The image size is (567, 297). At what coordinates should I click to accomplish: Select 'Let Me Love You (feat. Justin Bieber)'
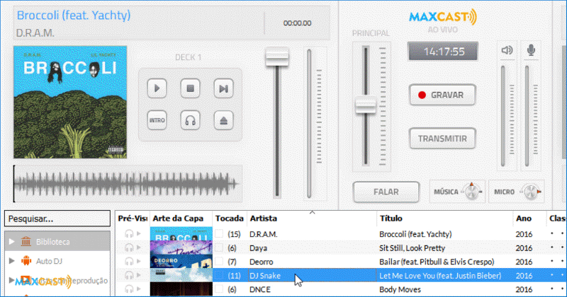[x=440, y=276]
